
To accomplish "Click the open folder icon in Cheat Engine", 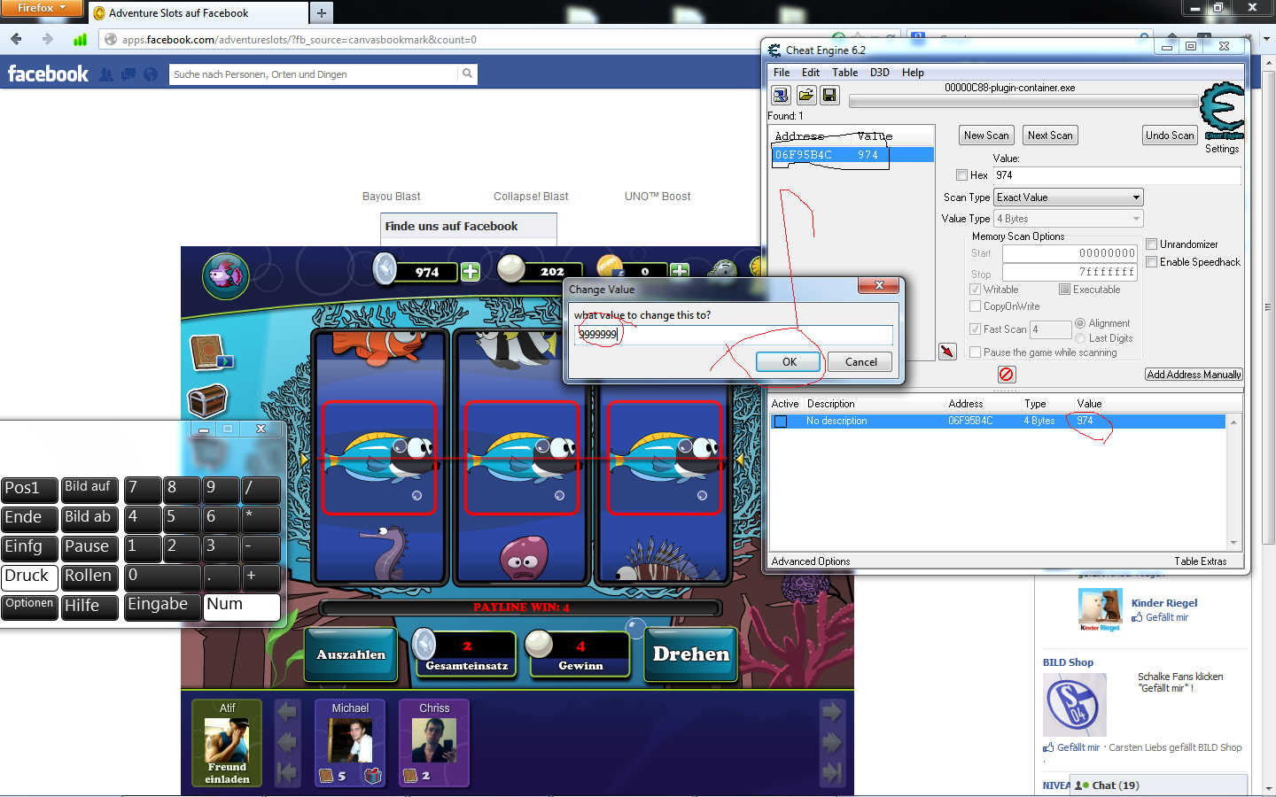I will point(805,95).
